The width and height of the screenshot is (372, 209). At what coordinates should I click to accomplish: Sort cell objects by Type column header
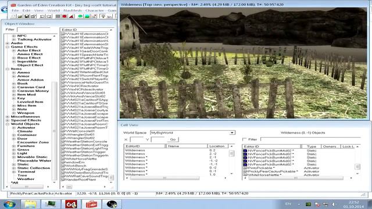312,146
